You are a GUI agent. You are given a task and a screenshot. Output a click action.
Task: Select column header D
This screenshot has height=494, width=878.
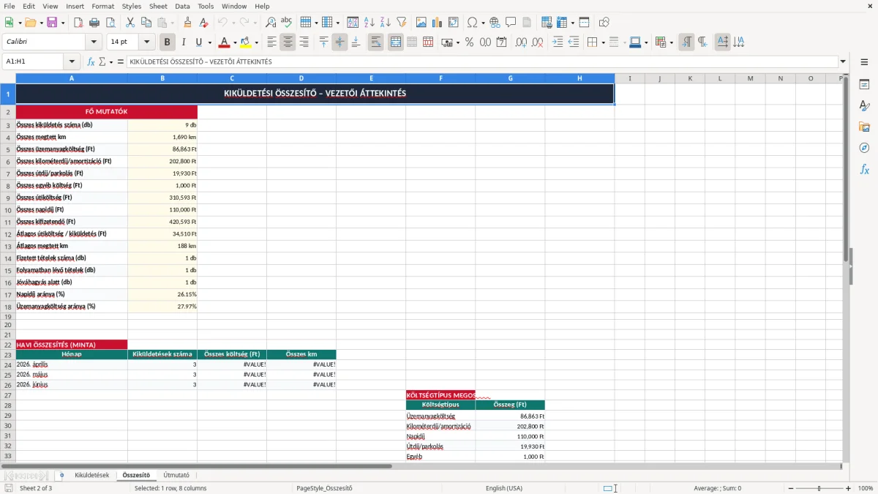301,78
